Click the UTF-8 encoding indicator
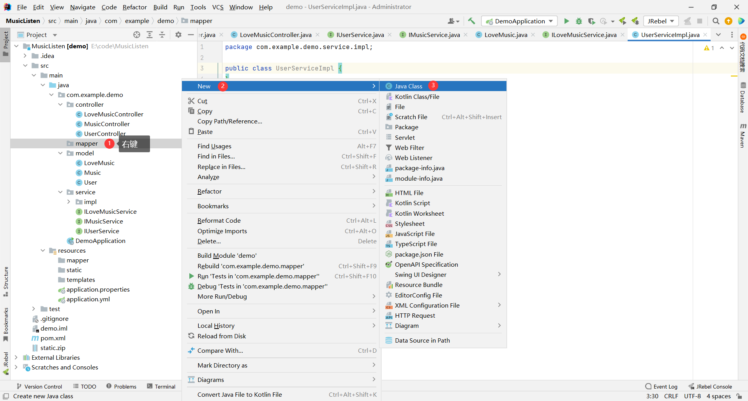This screenshot has width=748, height=401. tap(692, 396)
